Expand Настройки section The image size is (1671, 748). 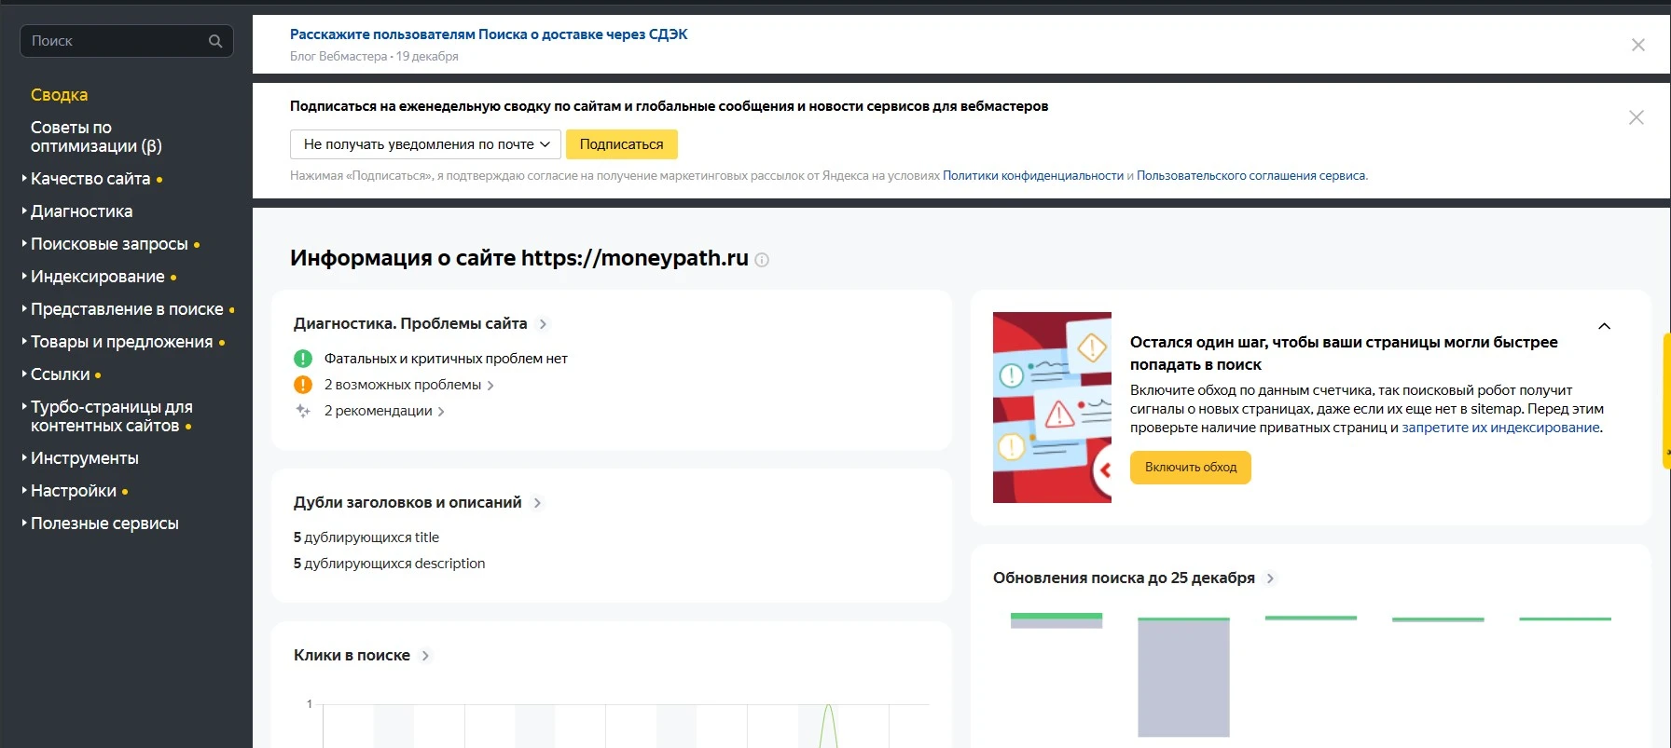(x=74, y=491)
